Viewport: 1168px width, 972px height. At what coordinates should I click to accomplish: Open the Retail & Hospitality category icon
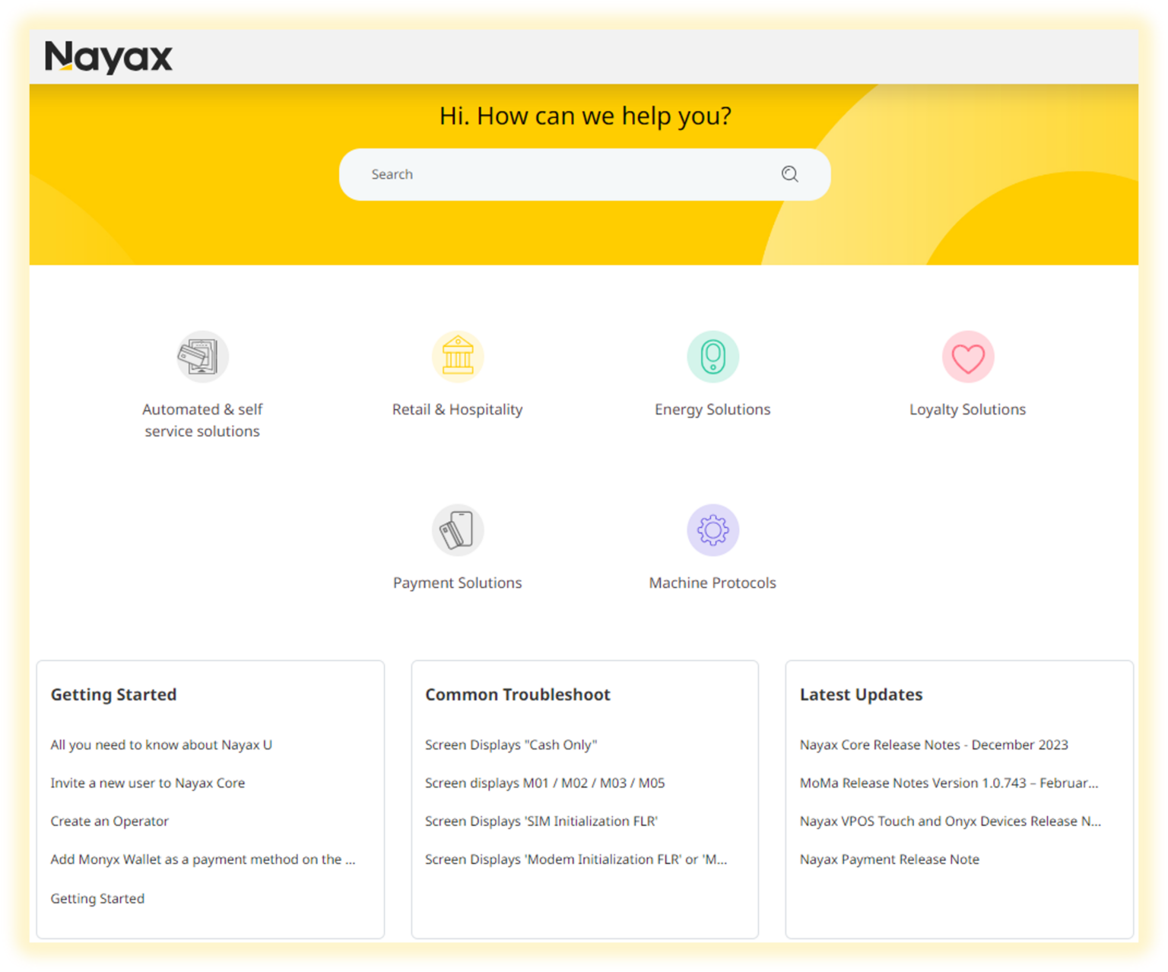point(457,356)
